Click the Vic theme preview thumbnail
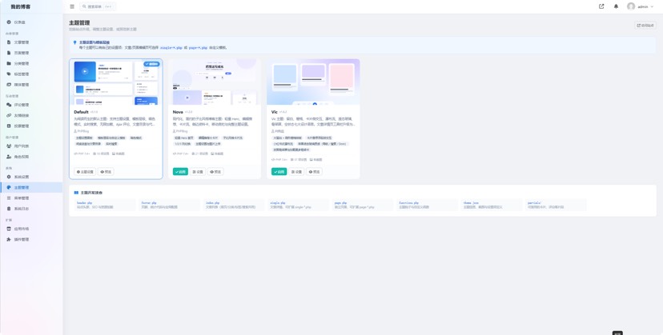 click(313, 82)
